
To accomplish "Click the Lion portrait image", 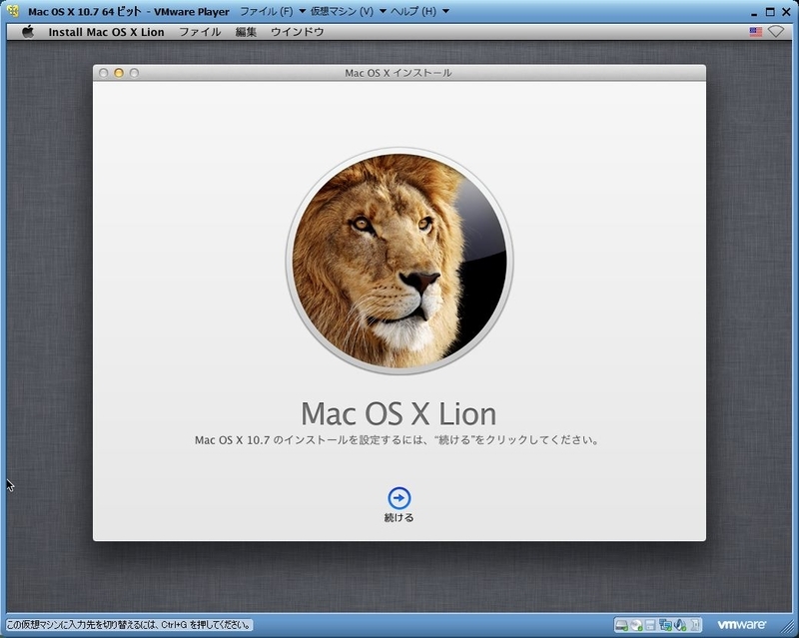I will tap(399, 261).
